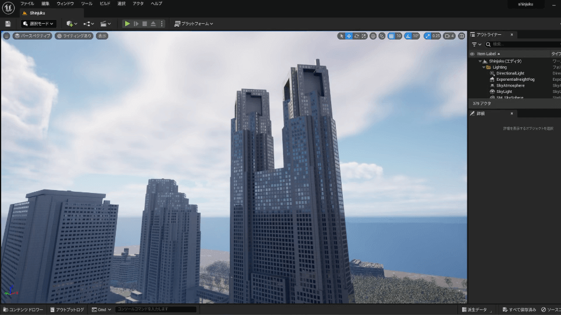561x315 pixels.
Task: Collapse the Shinjuku (エディタ) world tree
Action: [x=480, y=61]
